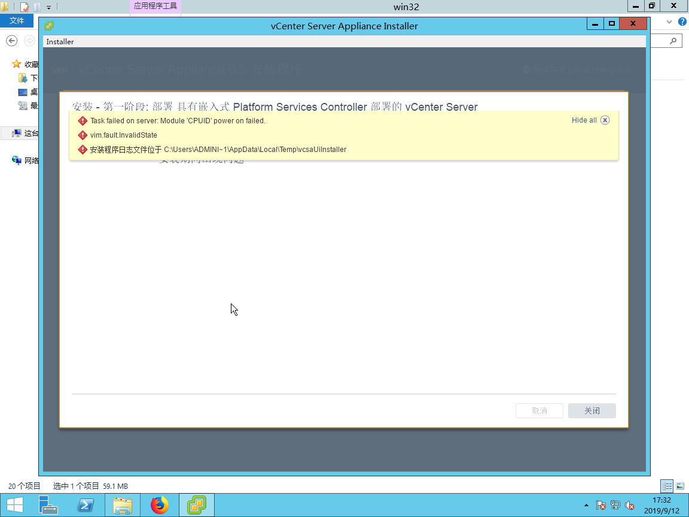Open Firefox from taskbar
This screenshot has height=517, width=689.
pyautogui.click(x=160, y=505)
